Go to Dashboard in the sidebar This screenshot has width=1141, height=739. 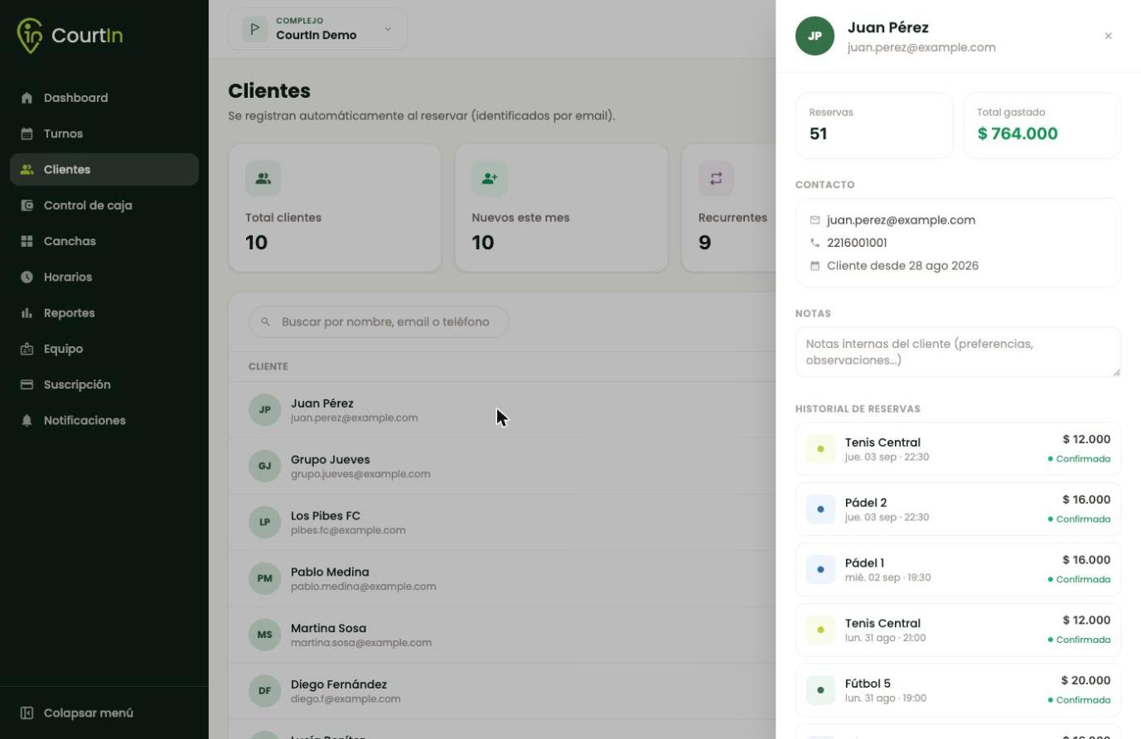(x=104, y=98)
